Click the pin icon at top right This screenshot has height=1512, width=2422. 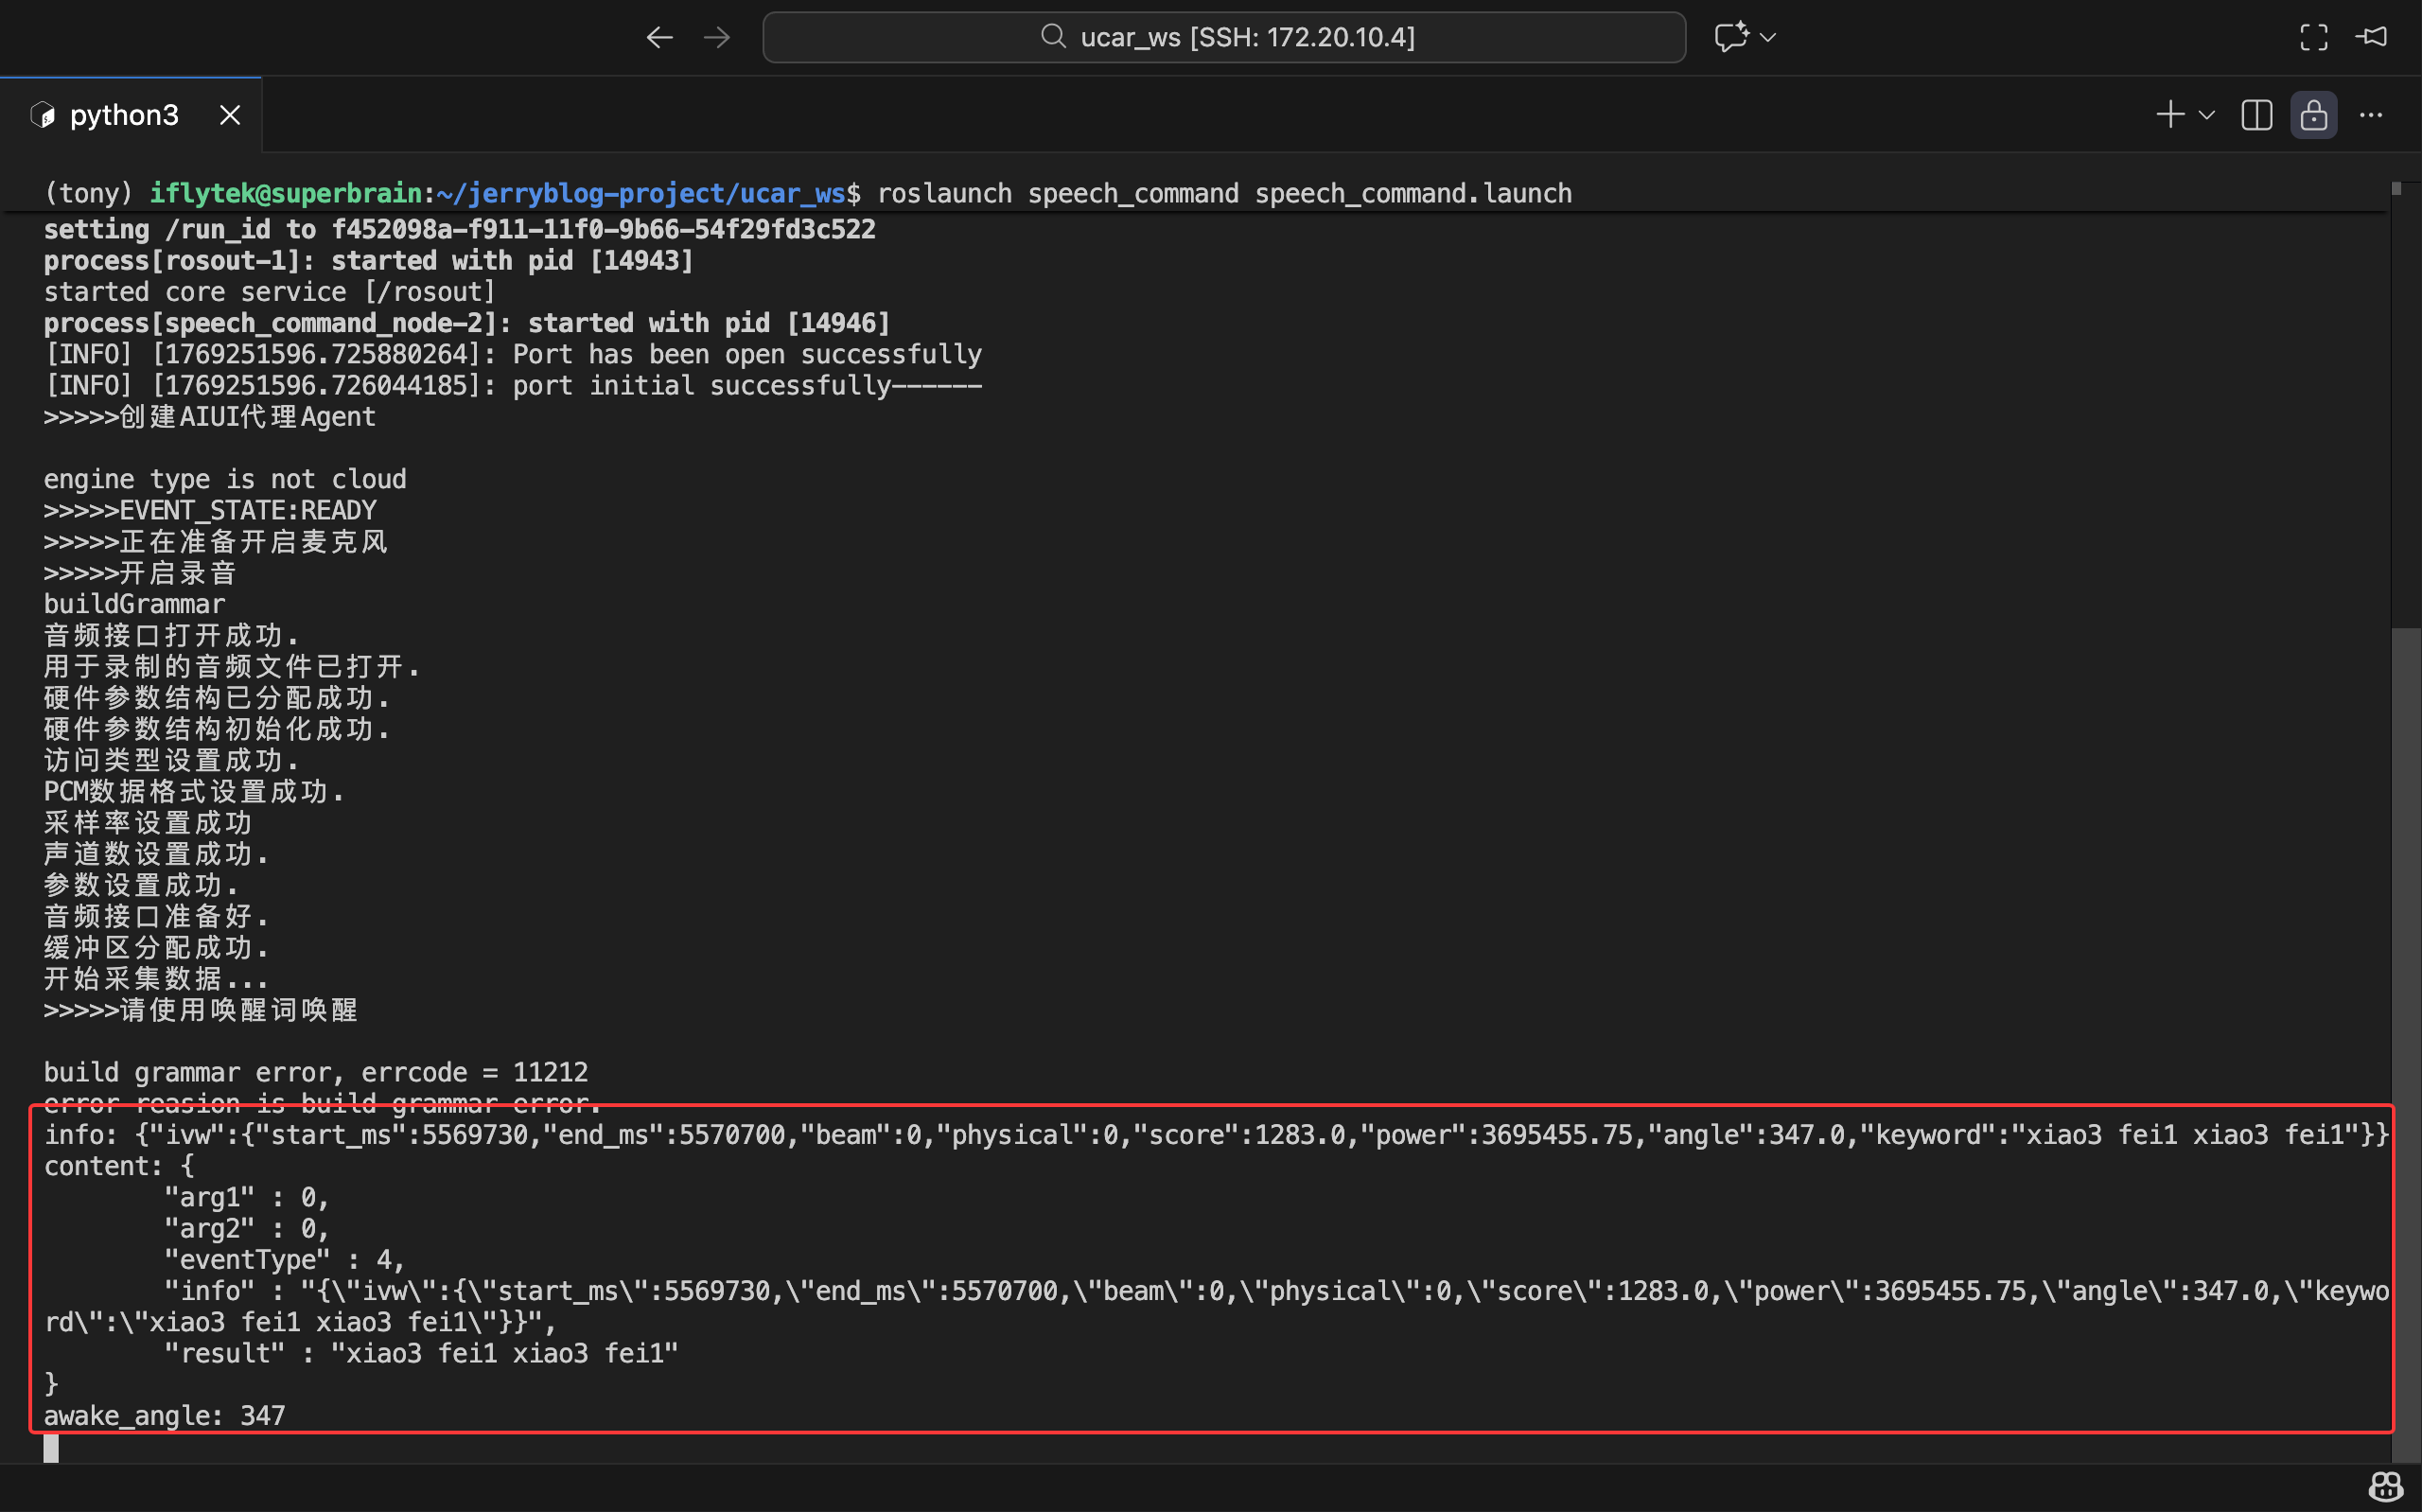2372,37
